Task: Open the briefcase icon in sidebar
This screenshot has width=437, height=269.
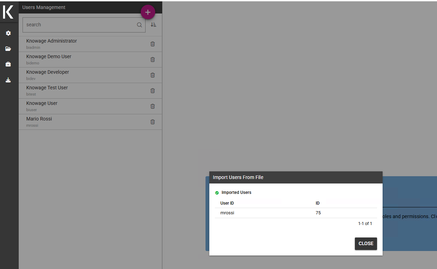Action: coord(8,64)
